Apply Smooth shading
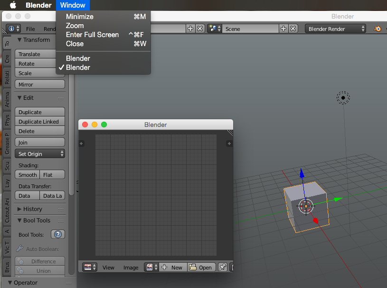The image size is (387, 288). (x=28, y=174)
